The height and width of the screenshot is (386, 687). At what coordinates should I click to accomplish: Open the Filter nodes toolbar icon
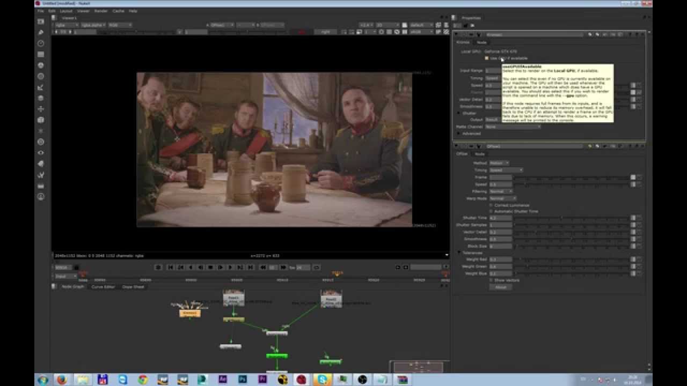click(41, 76)
